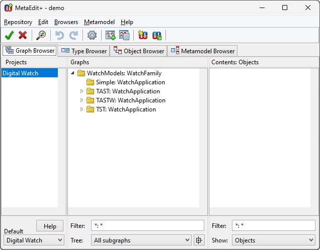Open the Edit menu
The width and height of the screenshot is (320, 250).
(43, 22)
